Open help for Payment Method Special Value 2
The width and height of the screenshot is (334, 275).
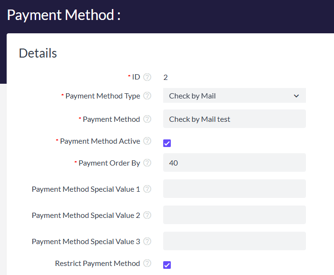(147, 215)
